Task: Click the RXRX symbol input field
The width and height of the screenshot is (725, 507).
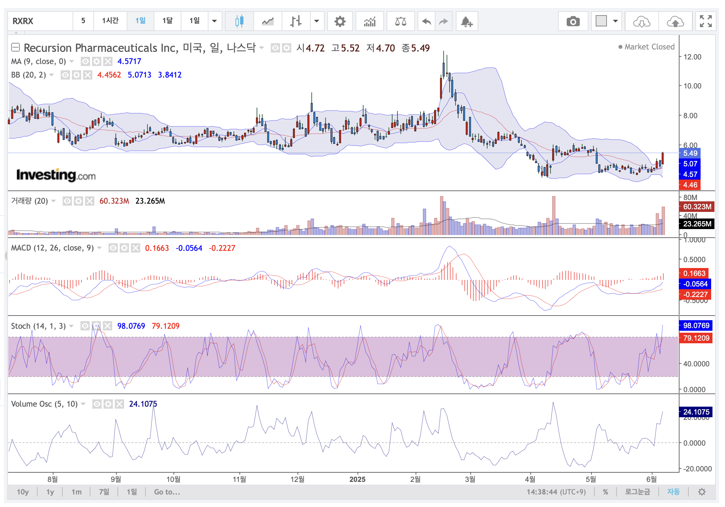Action: click(x=40, y=21)
